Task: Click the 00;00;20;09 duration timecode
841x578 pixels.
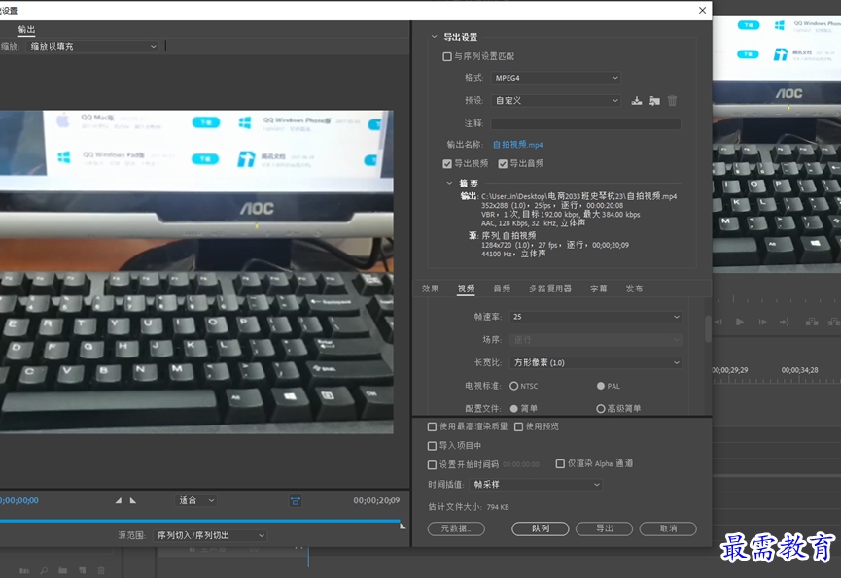Action: (376, 500)
